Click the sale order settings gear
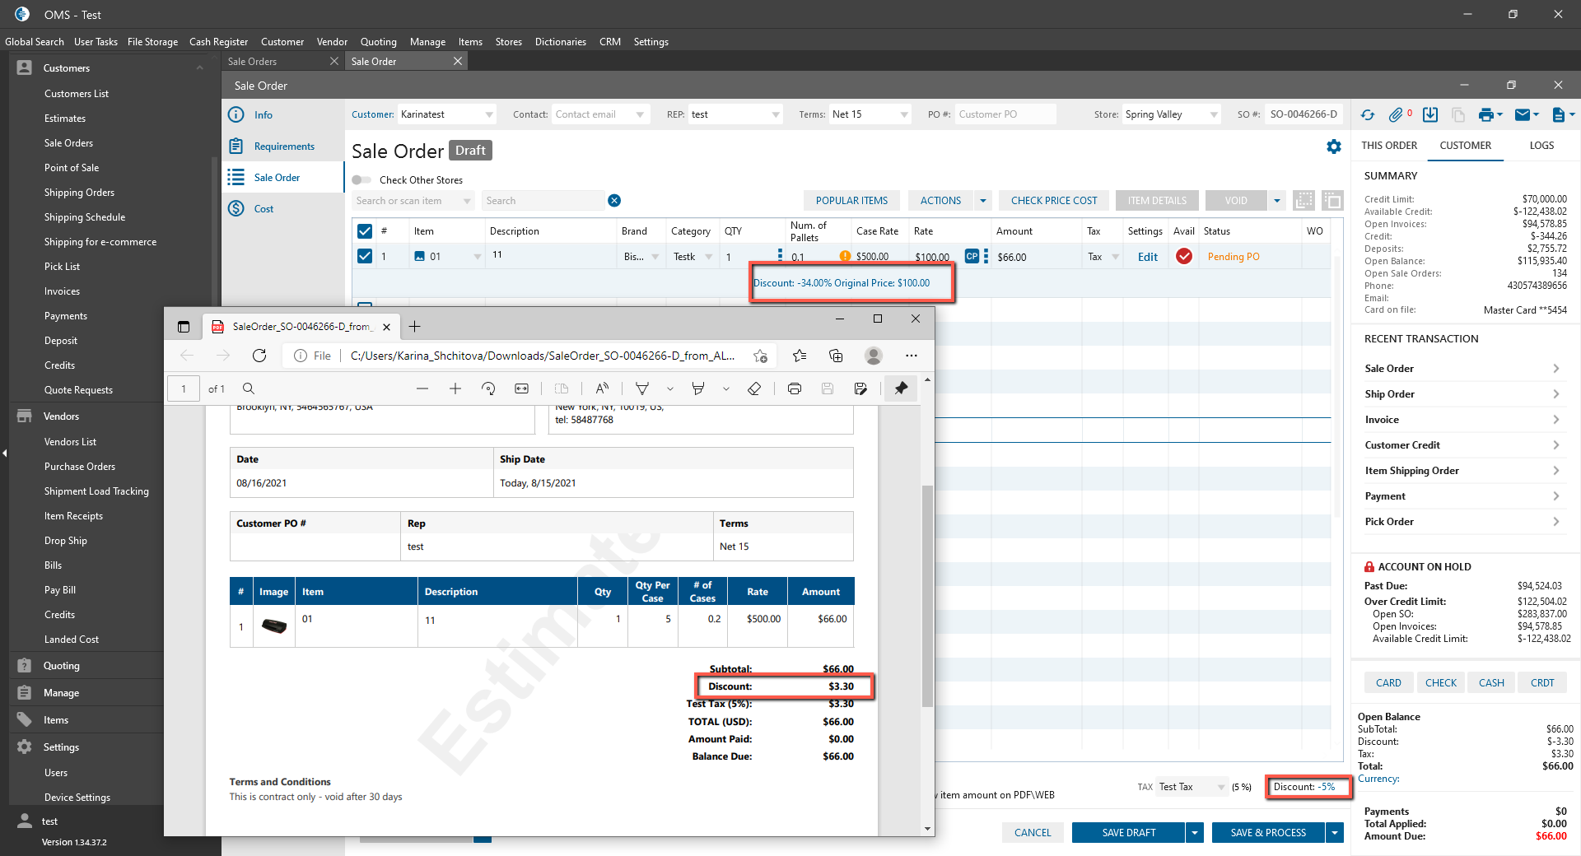1581x856 pixels. click(x=1333, y=147)
